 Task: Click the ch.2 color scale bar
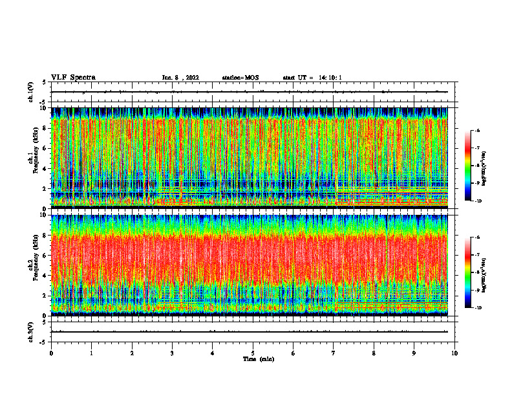click(467, 272)
